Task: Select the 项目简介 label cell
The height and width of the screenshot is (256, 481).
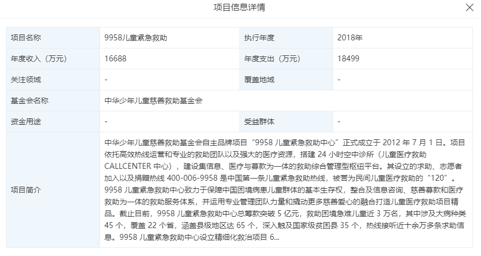Action: pos(53,190)
